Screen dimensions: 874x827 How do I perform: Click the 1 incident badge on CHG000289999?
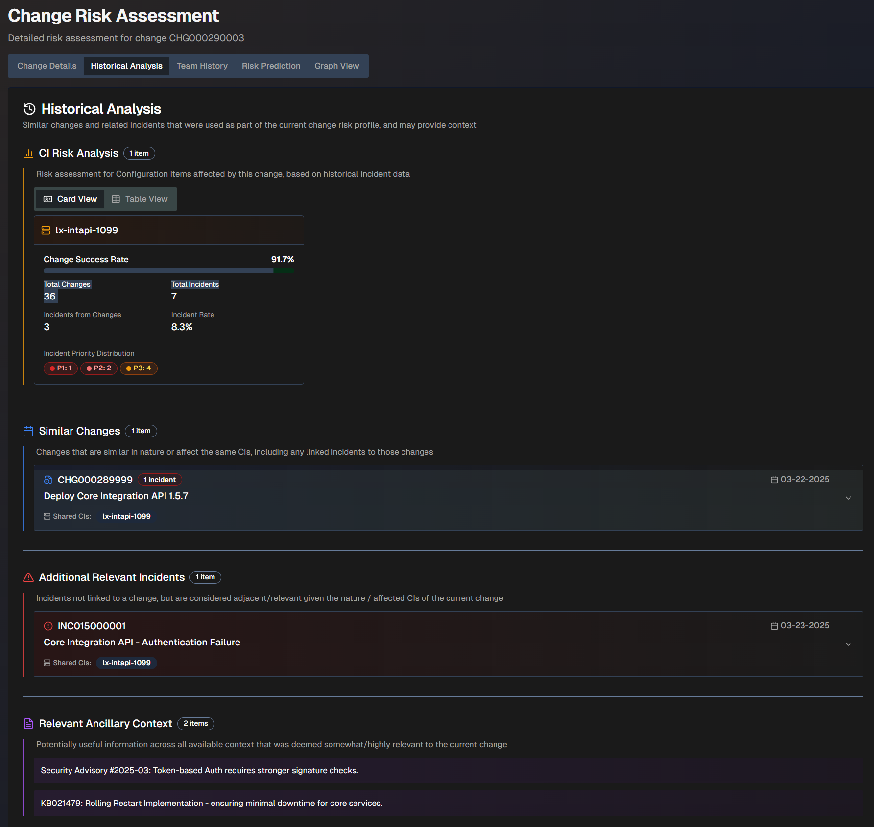[x=160, y=480]
